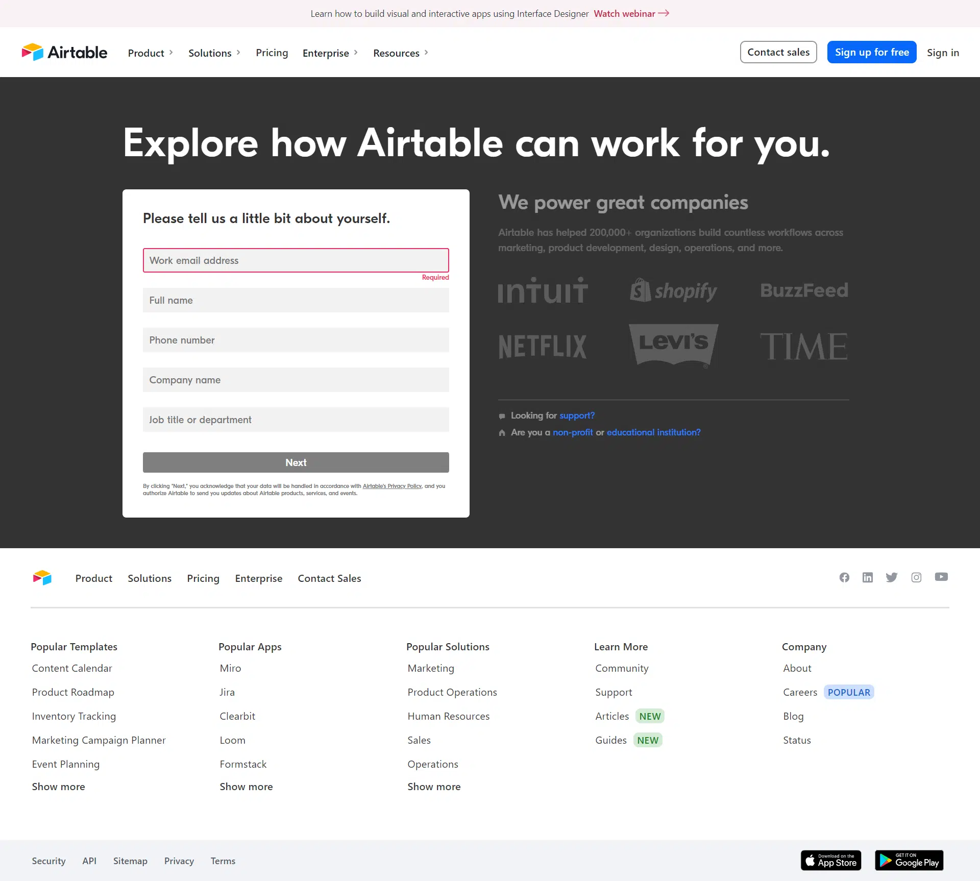Open the Content Calendar template link

click(x=72, y=668)
